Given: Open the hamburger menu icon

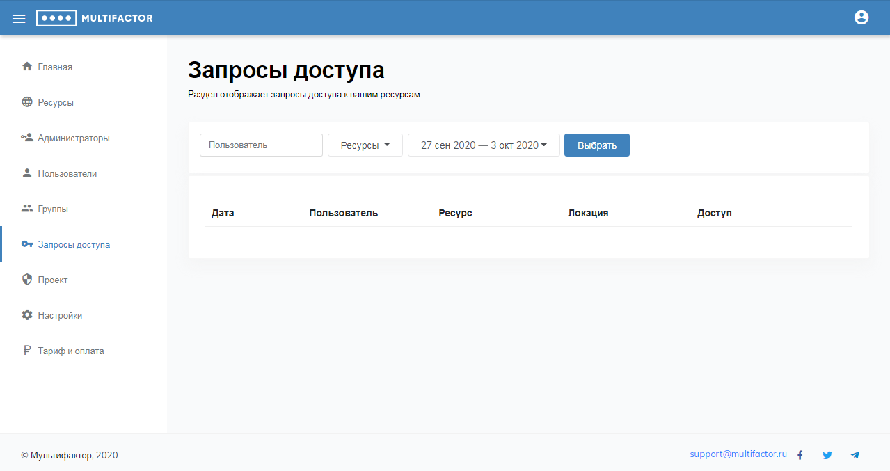Looking at the screenshot, I should click(x=19, y=19).
